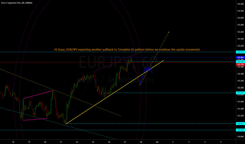Click date 26 on the time axis

pos(109,142)
